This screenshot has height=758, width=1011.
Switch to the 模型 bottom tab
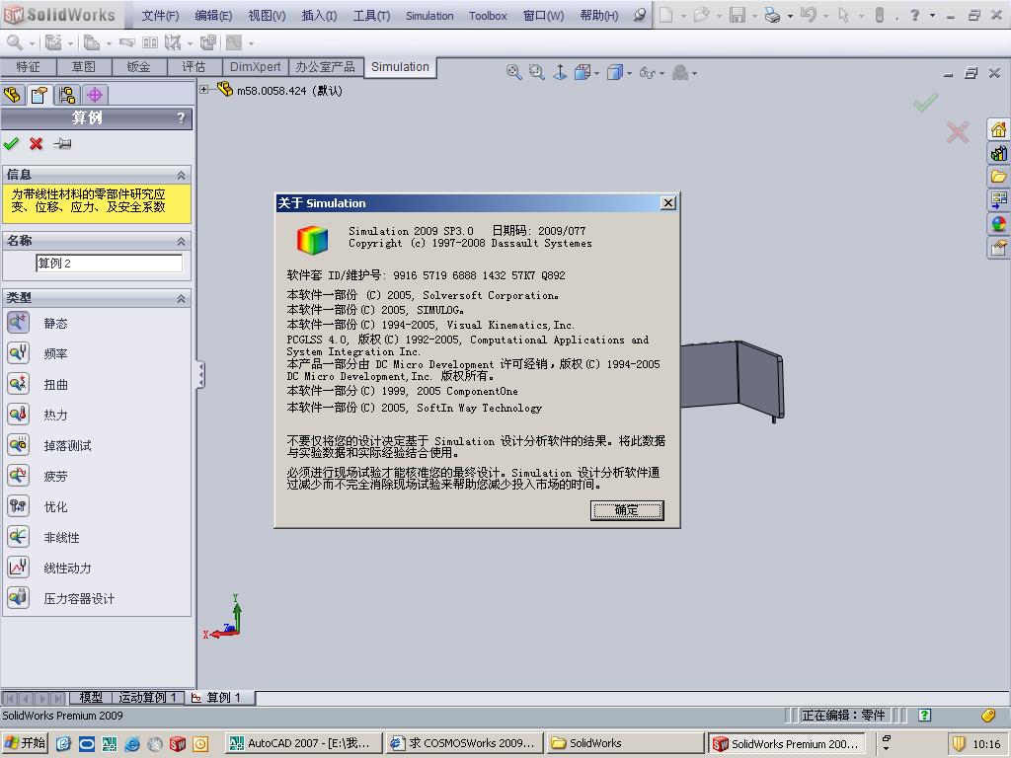coord(91,698)
